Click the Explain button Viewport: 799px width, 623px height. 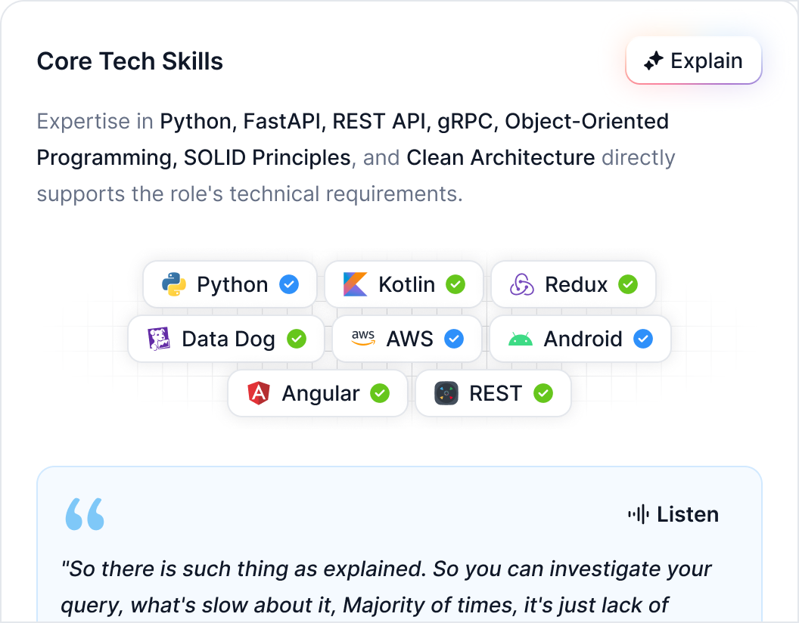(694, 60)
